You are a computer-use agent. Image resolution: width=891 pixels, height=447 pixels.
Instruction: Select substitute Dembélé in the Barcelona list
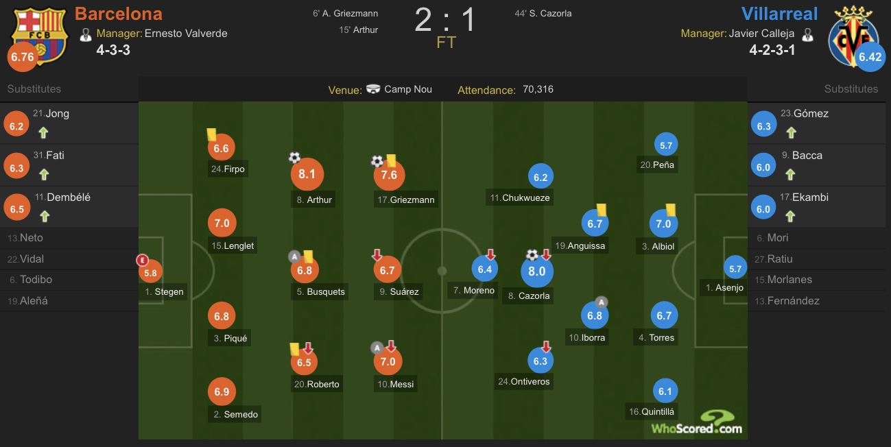pos(69,207)
